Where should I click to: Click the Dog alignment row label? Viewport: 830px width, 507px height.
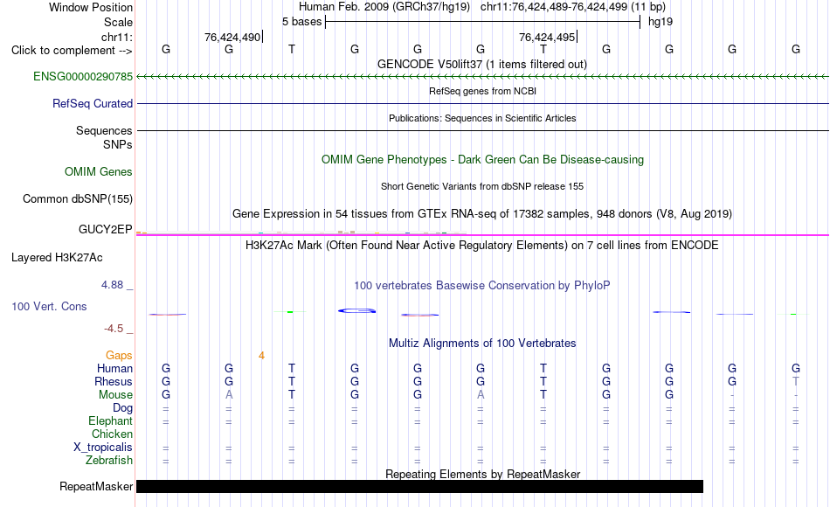122,408
